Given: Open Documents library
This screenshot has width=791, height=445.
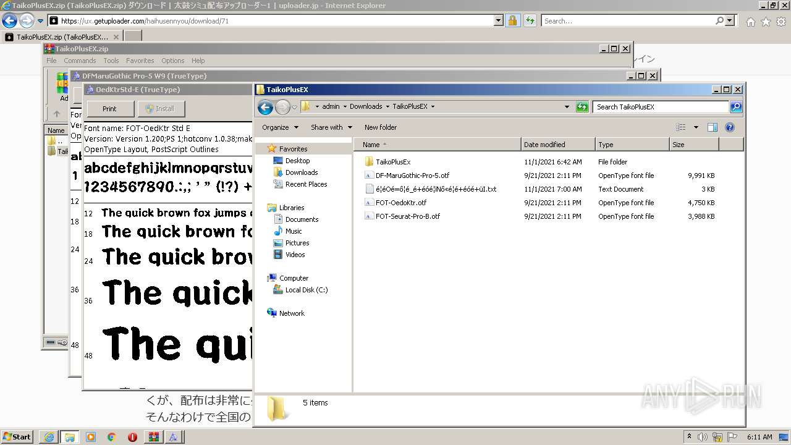Looking at the screenshot, I should [x=302, y=219].
